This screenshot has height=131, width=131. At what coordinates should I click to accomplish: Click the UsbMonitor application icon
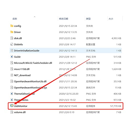pyautogui.click(x=12, y=106)
